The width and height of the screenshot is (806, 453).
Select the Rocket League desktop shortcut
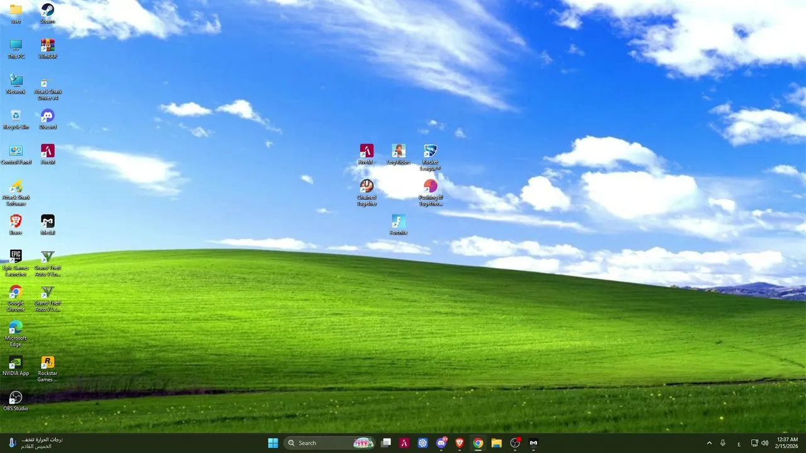coord(430,157)
